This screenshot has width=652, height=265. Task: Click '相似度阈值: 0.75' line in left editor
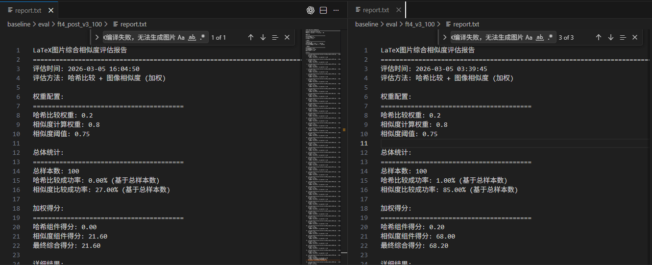(x=61, y=134)
